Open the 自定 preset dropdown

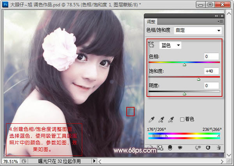pos(198,30)
